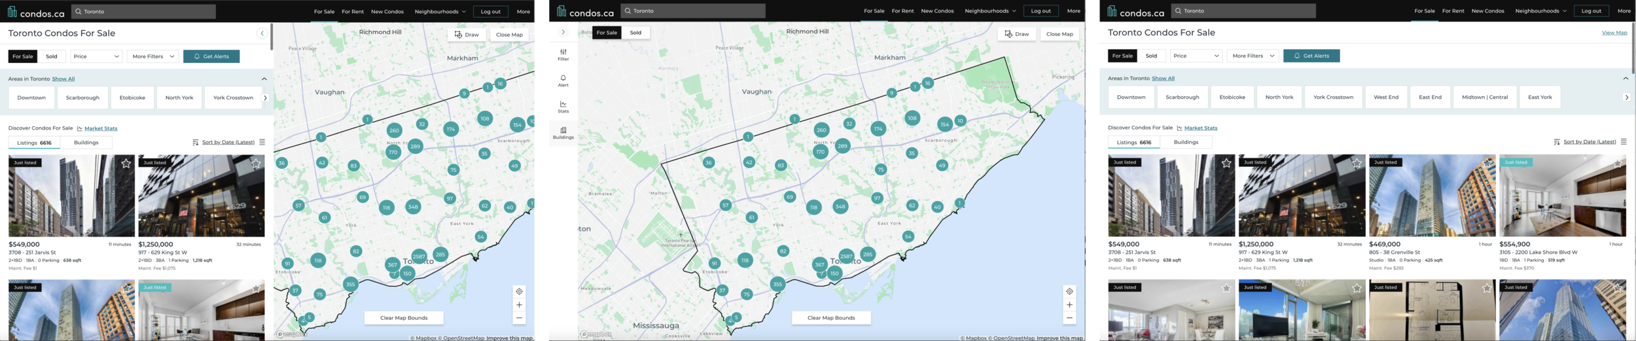Screen dimensions: 1636x341
Task: Open the Filter tool in middle view sidebar
Action: point(563,54)
